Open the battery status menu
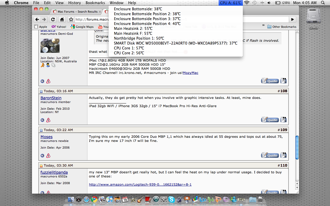The height and width of the screenshot is (206, 330). tap(282, 3)
